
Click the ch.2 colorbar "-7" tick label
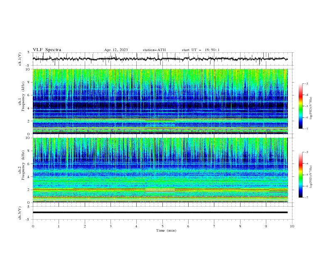point(306,198)
